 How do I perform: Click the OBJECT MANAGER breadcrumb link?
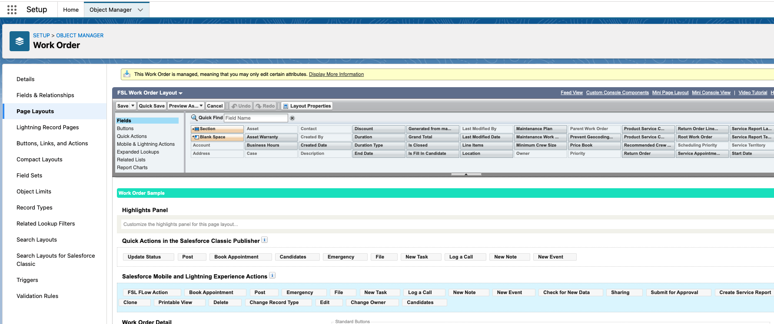(80, 36)
